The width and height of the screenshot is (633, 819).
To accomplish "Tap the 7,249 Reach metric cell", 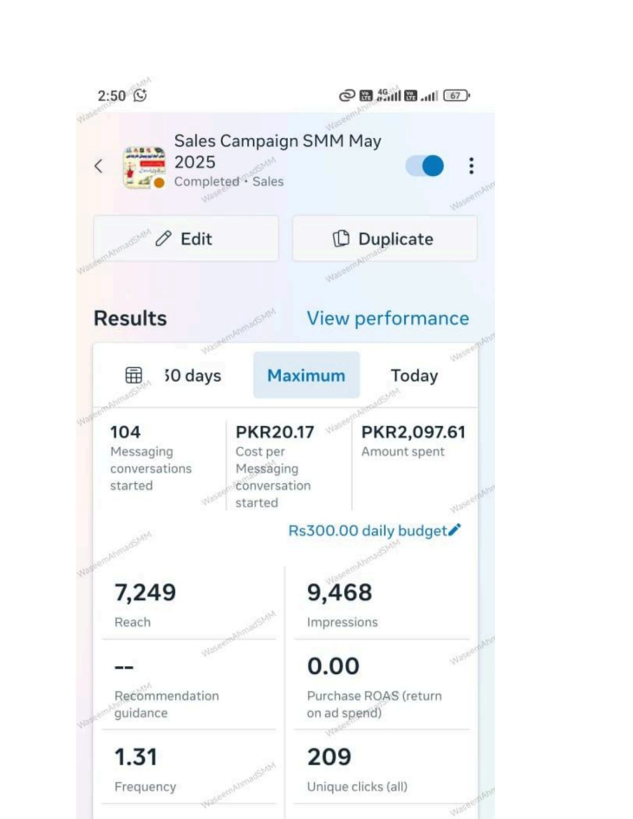I will [189, 604].
